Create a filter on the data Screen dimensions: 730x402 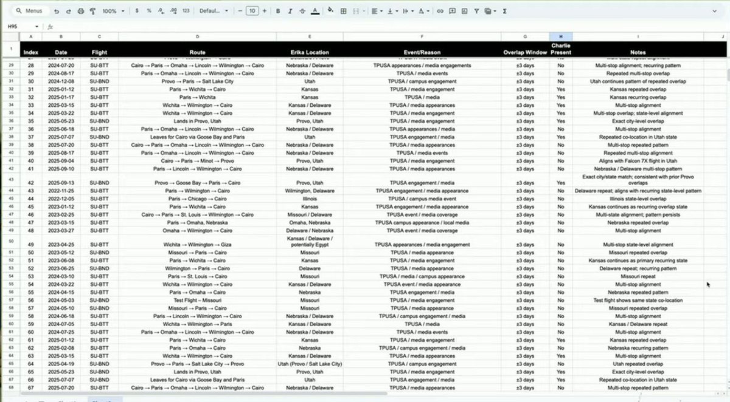[x=476, y=11]
